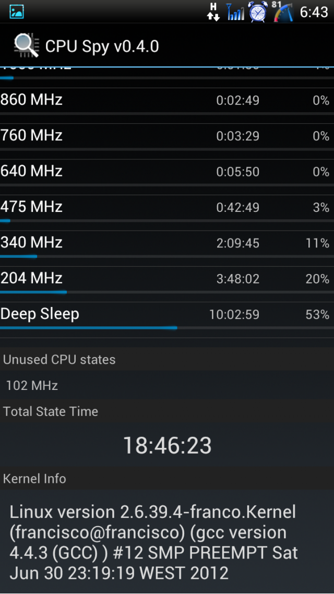Select the 860 MHz state row

tap(167, 101)
